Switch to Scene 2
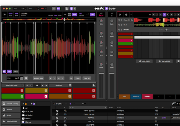Viewport: 180px width, 126px height. click(136, 97)
